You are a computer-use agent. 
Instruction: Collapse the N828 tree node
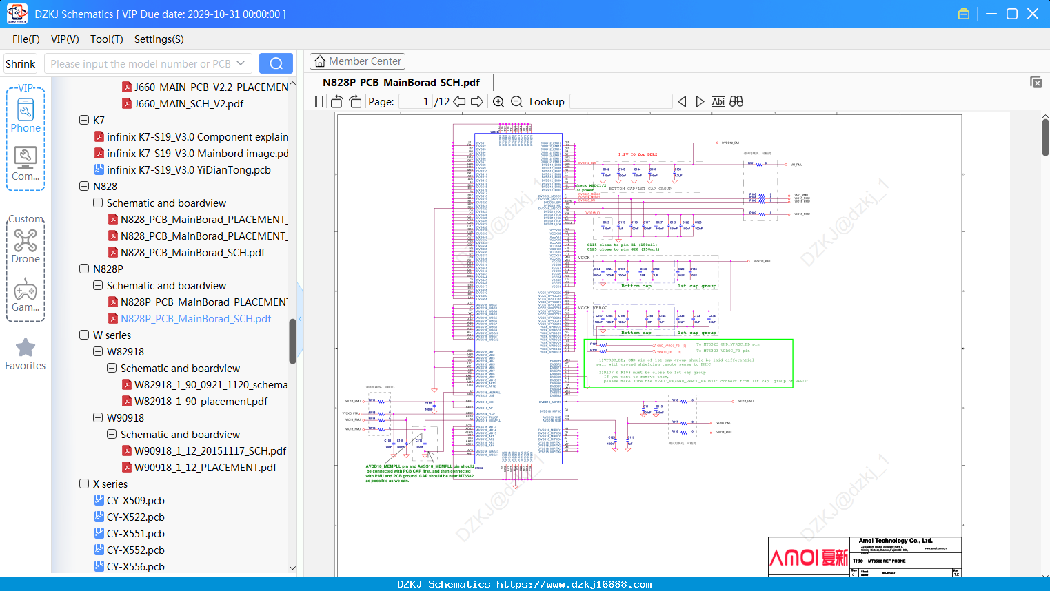tap(84, 186)
